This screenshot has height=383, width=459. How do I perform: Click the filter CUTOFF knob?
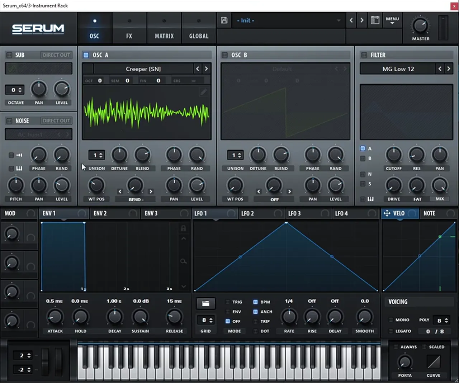(x=393, y=155)
